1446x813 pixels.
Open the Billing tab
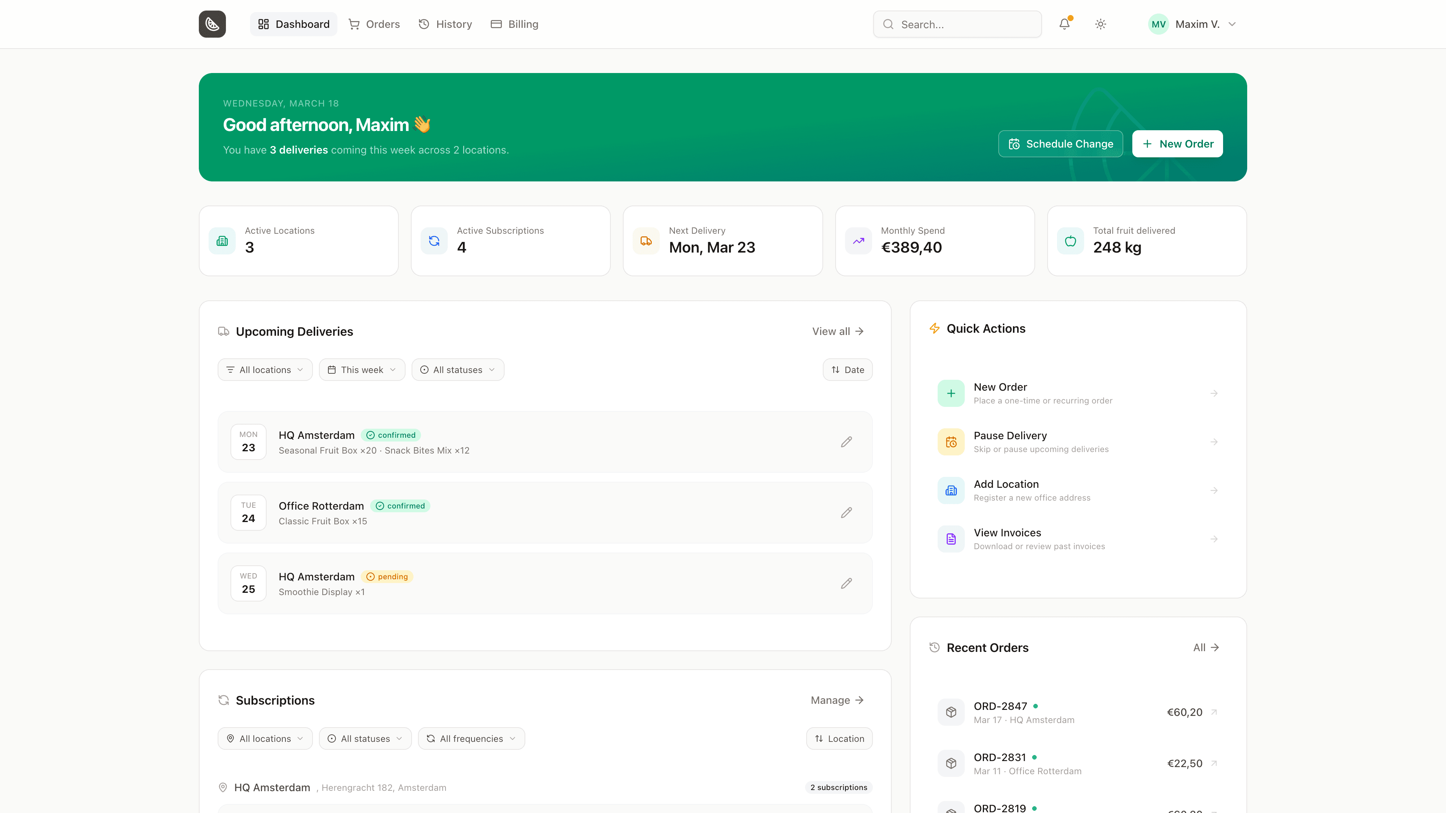coord(515,24)
